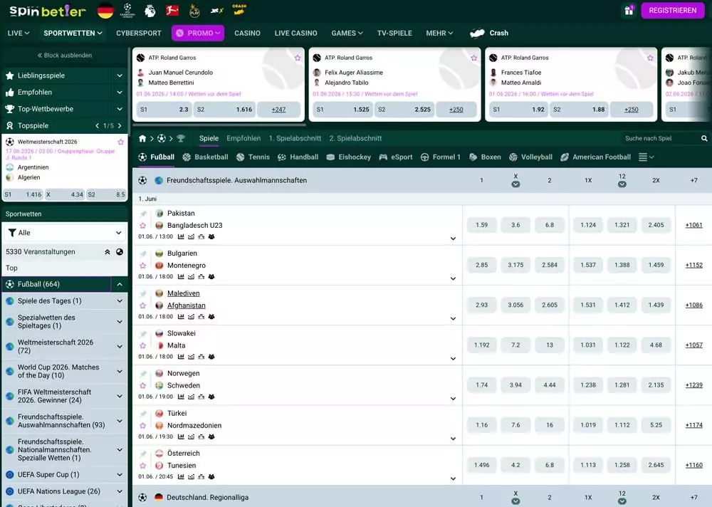
Task: Favorite the Auger Aliassime vs Tabilo card
Action: click(x=473, y=58)
